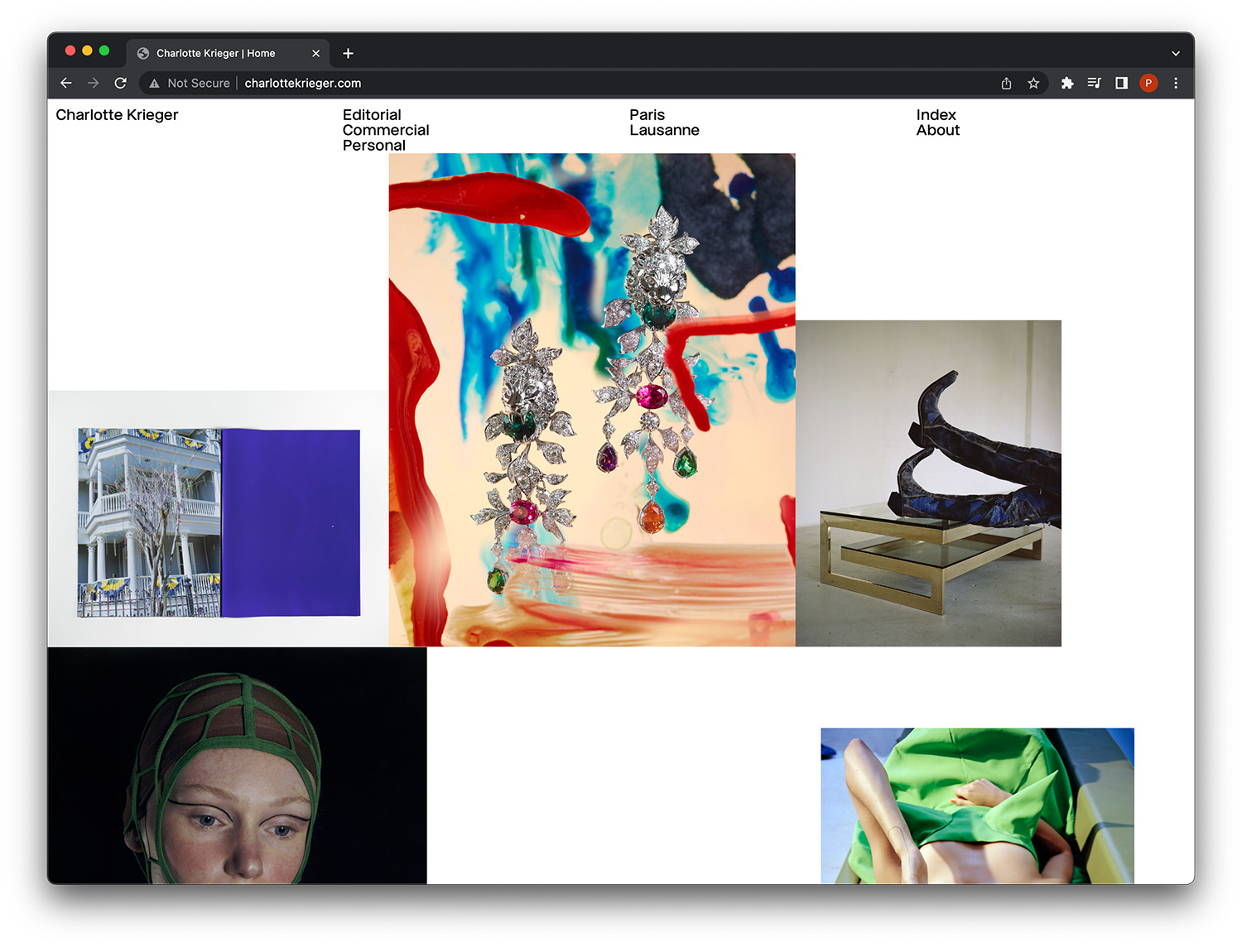Select the Charlotte Krieger | Home tab

pos(215,53)
